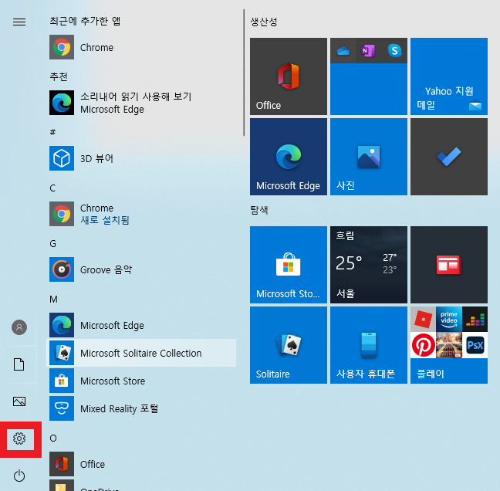
Task: Open the Deezer equalizer icon in 플레이 tile
Action: (x=475, y=320)
